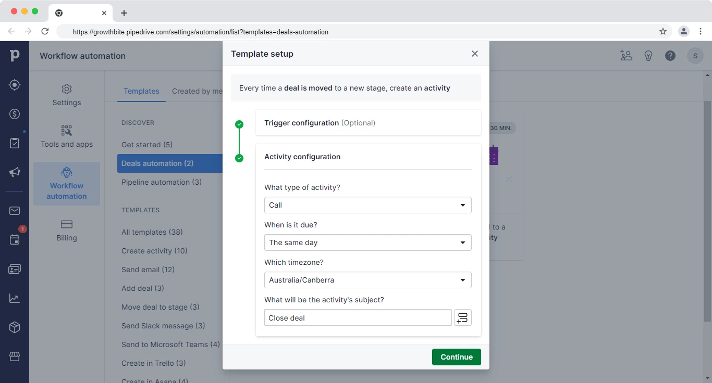Open the due date dropdown "The same day"

368,242
